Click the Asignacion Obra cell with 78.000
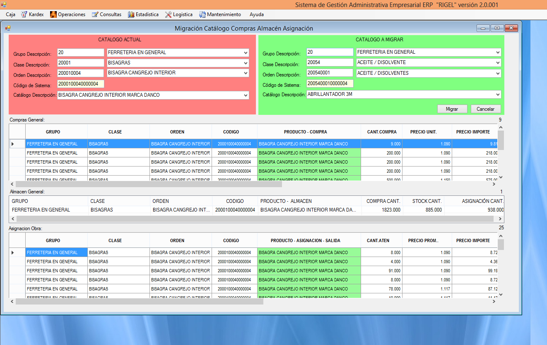The image size is (547, 345). (381, 289)
